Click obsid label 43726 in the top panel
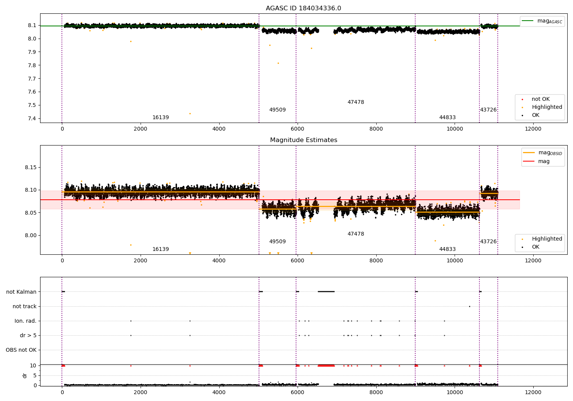Viewport: 573px width, 401px height. (488, 110)
